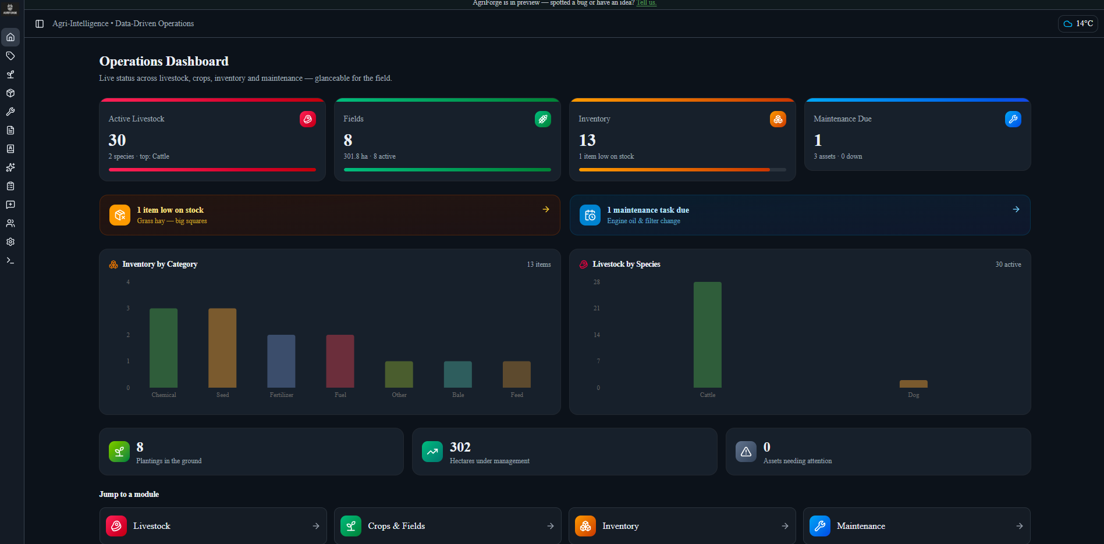1104x544 pixels.
Task: Open the '1 item low on stock' alert
Action: [330, 215]
